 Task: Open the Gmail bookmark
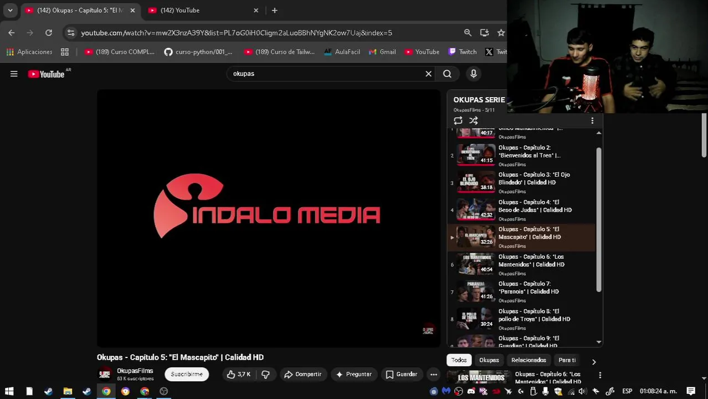tap(382, 52)
